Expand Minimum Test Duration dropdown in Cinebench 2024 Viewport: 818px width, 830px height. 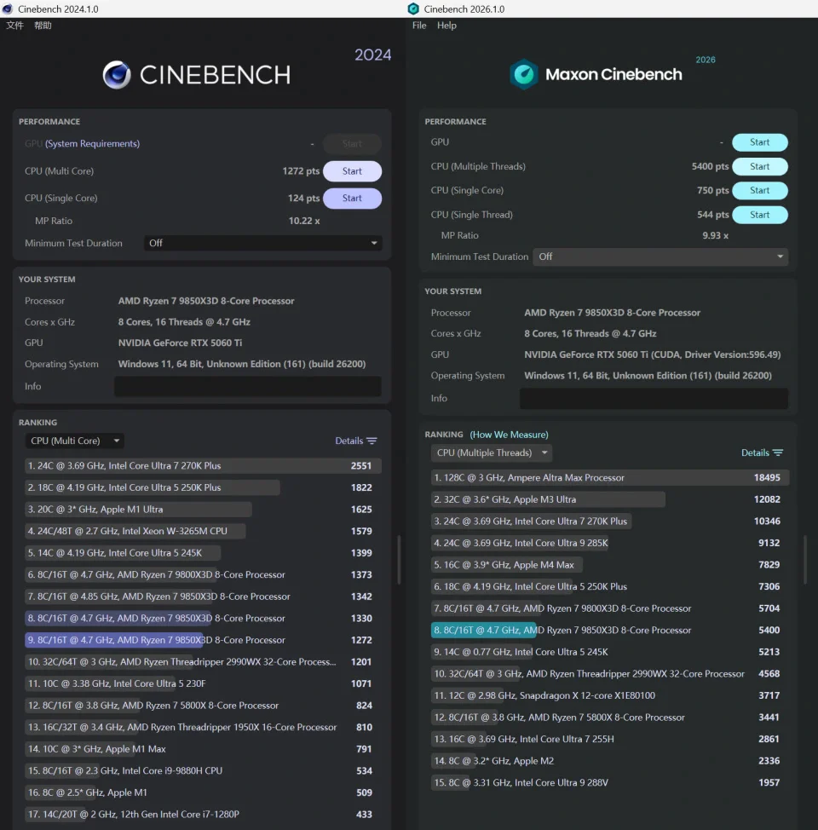[x=262, y=243]
